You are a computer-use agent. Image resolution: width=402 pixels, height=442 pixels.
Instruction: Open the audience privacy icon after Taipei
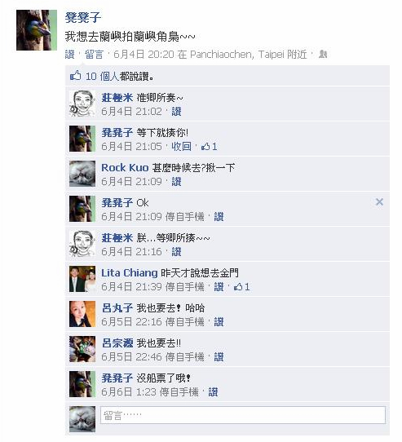point(323,54)
